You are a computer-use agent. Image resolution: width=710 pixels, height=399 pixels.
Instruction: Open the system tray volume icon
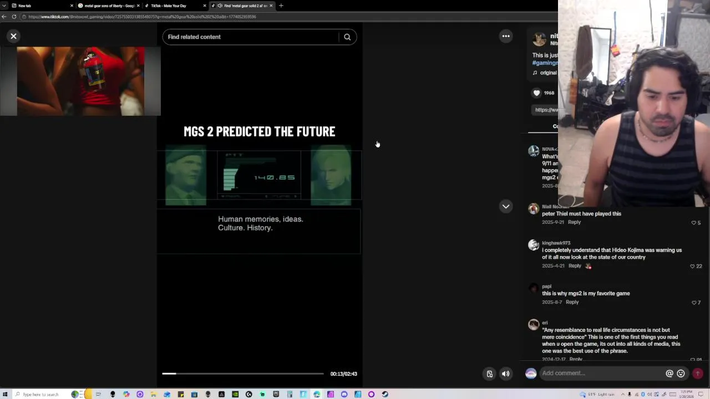point(650,395)
